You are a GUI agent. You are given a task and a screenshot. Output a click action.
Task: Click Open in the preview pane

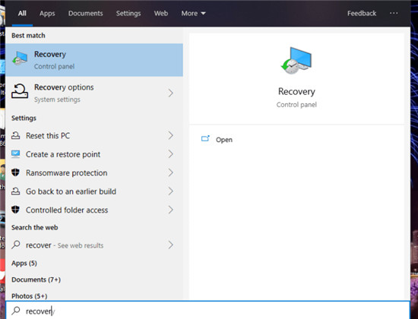(x=224, y=140)
